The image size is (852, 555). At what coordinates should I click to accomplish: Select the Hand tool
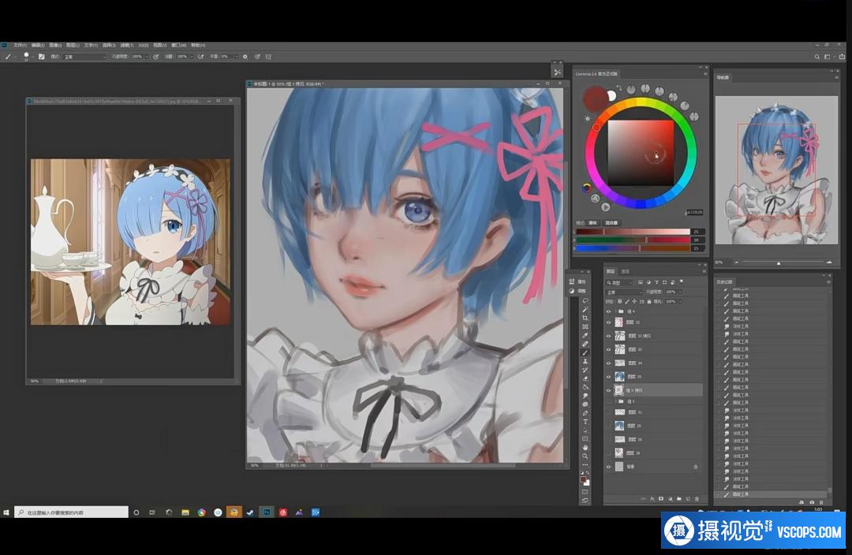point(585,448)
